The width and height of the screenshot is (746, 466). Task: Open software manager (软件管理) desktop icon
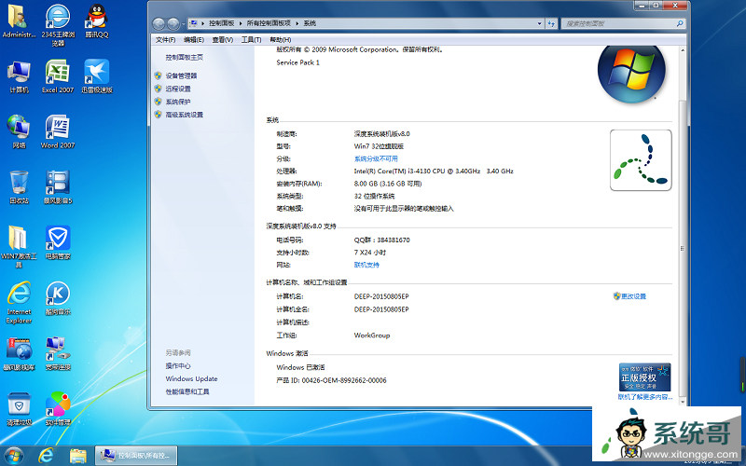click(58, 409)
